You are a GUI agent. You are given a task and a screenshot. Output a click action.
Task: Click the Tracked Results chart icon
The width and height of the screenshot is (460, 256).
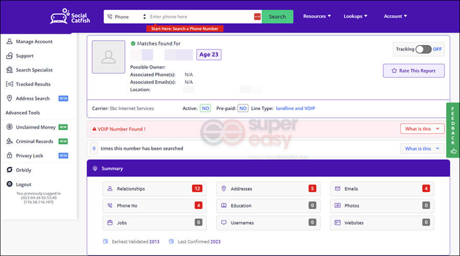point(9,84)
